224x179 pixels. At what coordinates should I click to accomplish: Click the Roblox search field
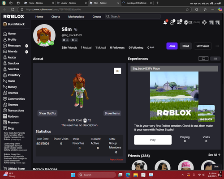[x=133, y=17]
